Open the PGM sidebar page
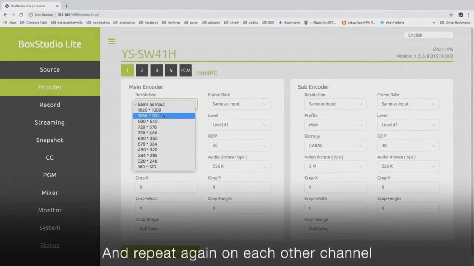The height and width of the screenshot is (266, 474). [50, 175]
